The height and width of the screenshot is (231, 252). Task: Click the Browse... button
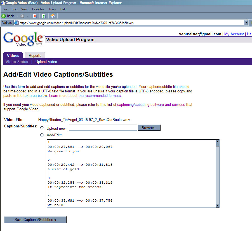[149, 128]
